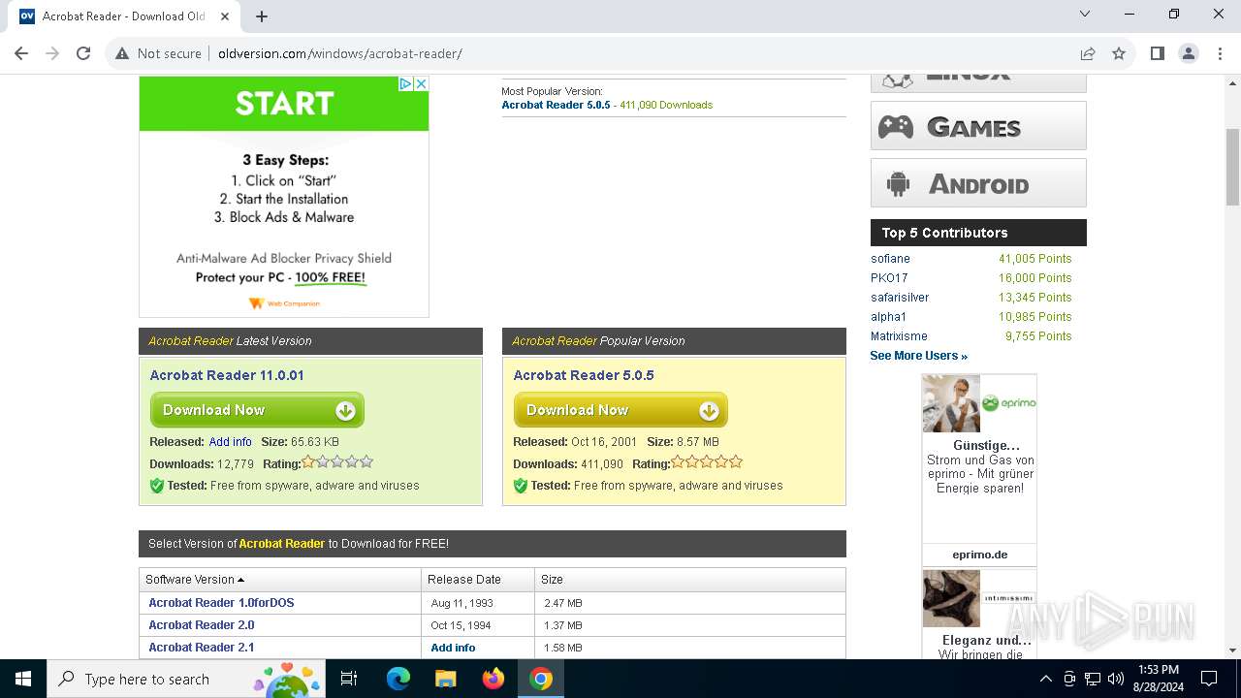Screen dimensions: 1241x698
Task: Open Acrobat Reader 5.0.5 title in yellow box
Action: click(584, 375)
